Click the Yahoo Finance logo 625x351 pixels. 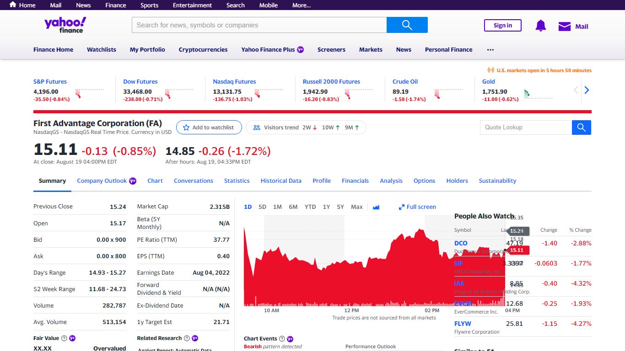coord(65,25)
